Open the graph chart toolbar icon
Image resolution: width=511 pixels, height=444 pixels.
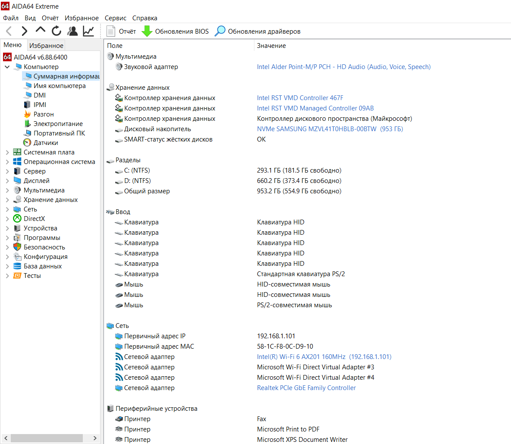tap(88, 31)
